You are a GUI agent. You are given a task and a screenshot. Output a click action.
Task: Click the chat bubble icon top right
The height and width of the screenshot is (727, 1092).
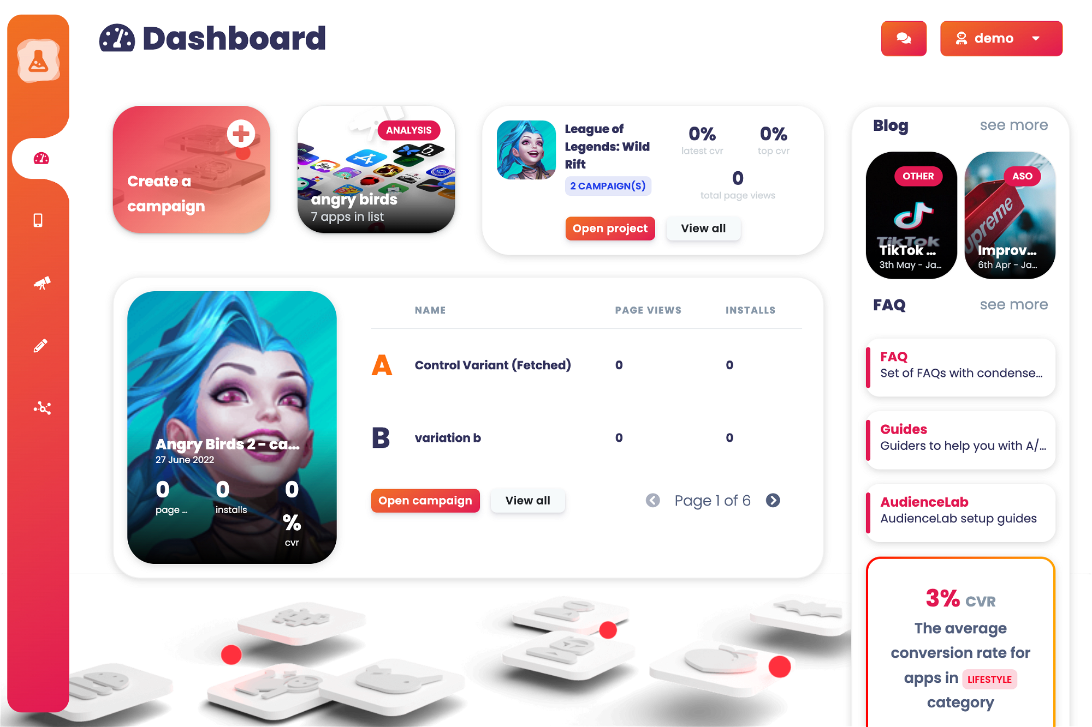pos(904,37)
